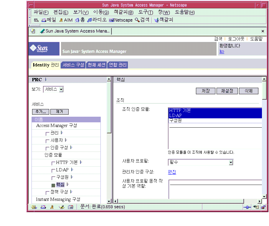Image resolution: width=269 pixels, height=226 pixels.
Task: Check the 사용자 service checkbox
Action: point(47,141)
